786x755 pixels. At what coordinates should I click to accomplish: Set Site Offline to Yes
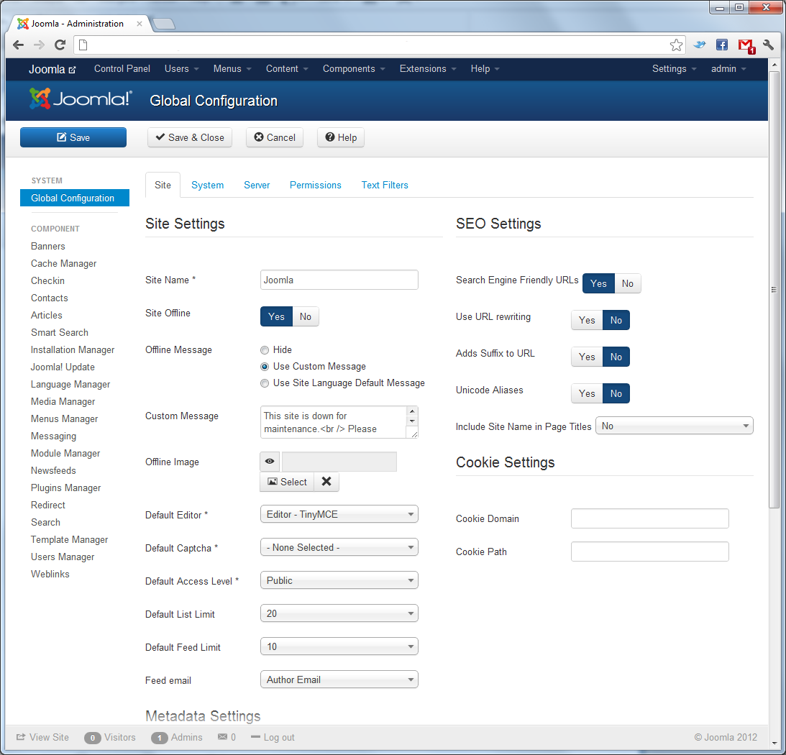click(276, 316)
